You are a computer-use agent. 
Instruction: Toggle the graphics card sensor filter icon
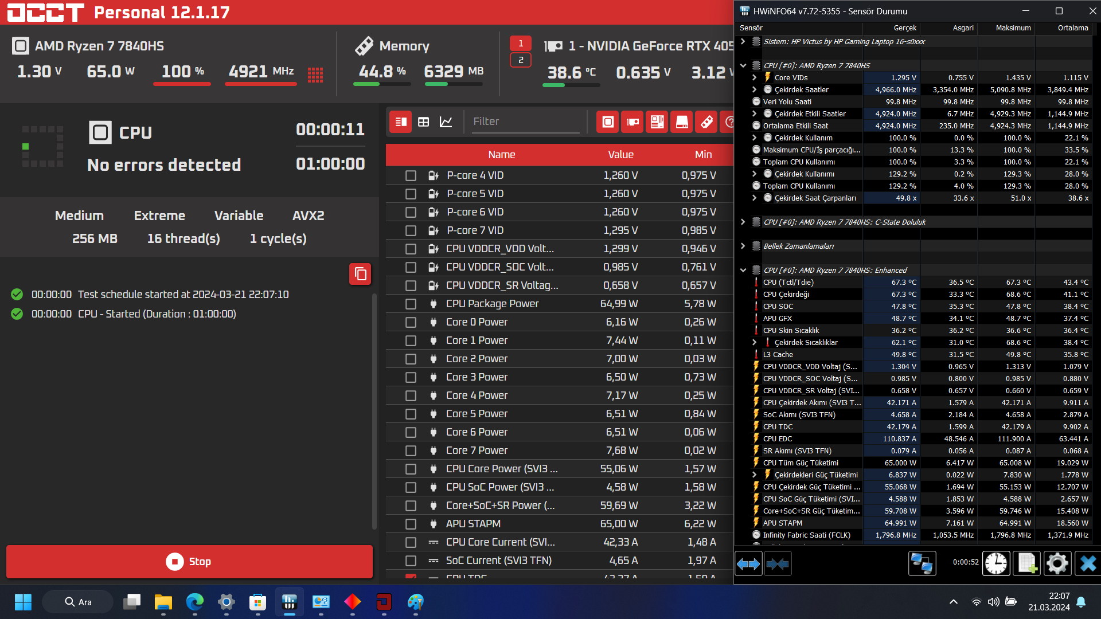click(x=632, y=122)
